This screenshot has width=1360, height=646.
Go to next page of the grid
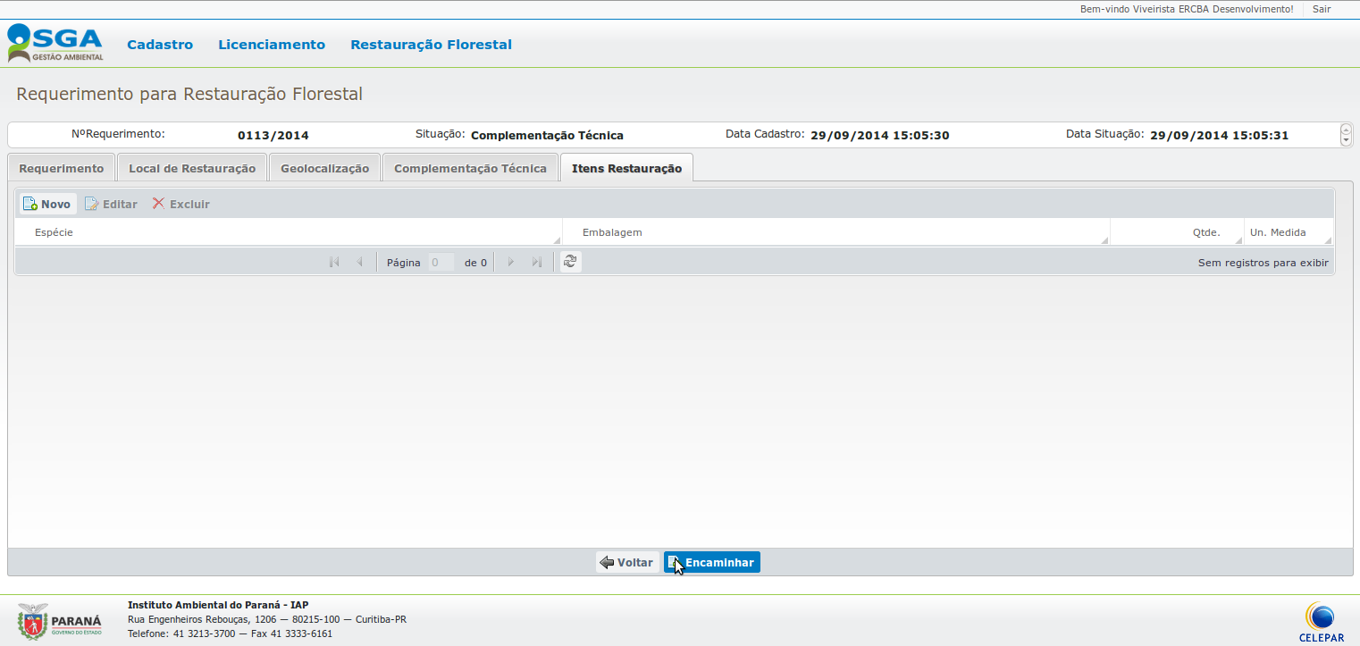click(511, 262)
